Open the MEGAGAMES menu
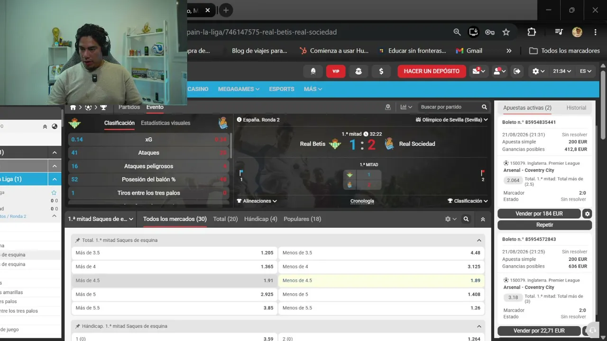 tap(239, 89)
